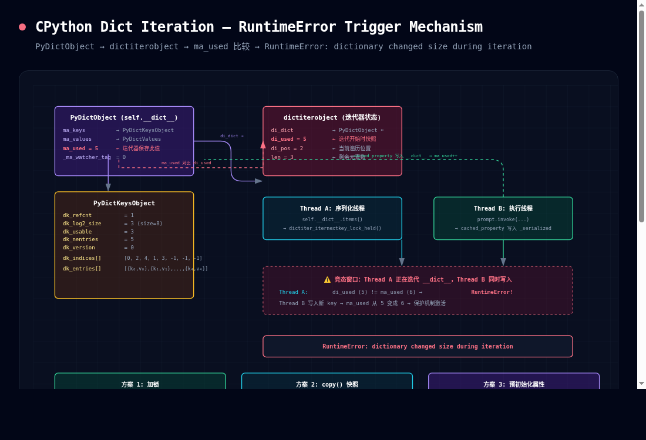Open the 方案 1: 加锁 card
Viewport: 646px width, 440px height.
(140, 381)
